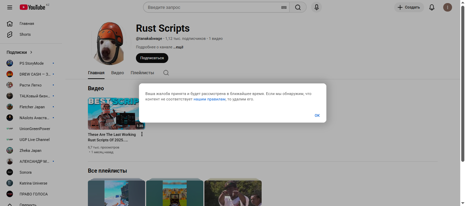The height and width of the screenshot is (206, 465).
Task: Open the account avatar menu
Action: (447, 7)
